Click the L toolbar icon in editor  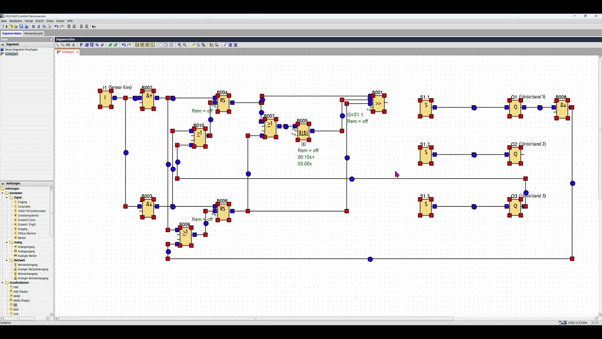click(x=152, y=45)
